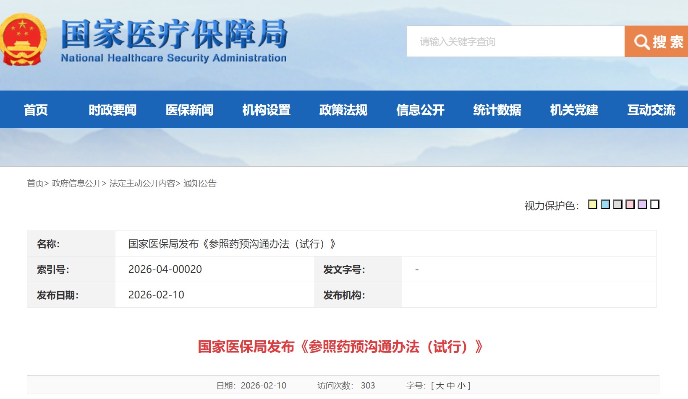The image size is (688, 399).
Task: Open the 信息公开 menu
Action: [x=420, y=110]
